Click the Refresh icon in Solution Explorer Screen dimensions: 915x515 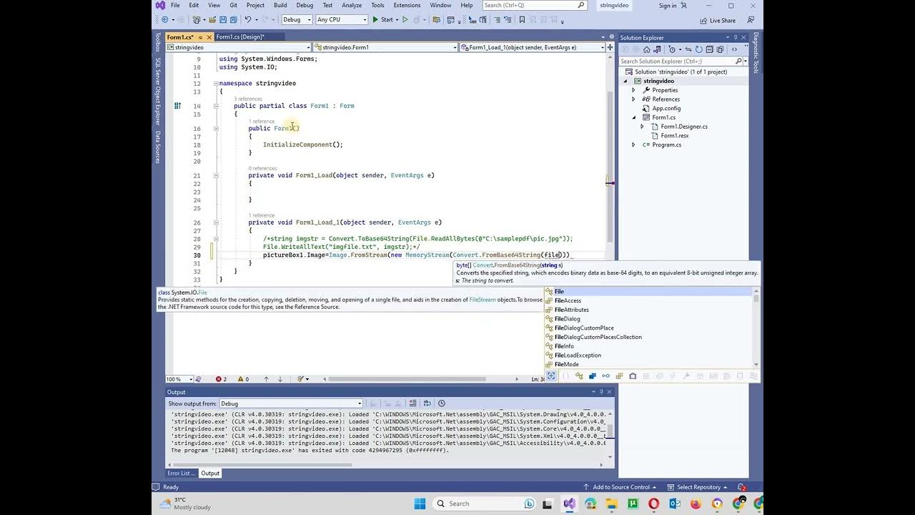(x=699, y=49)
